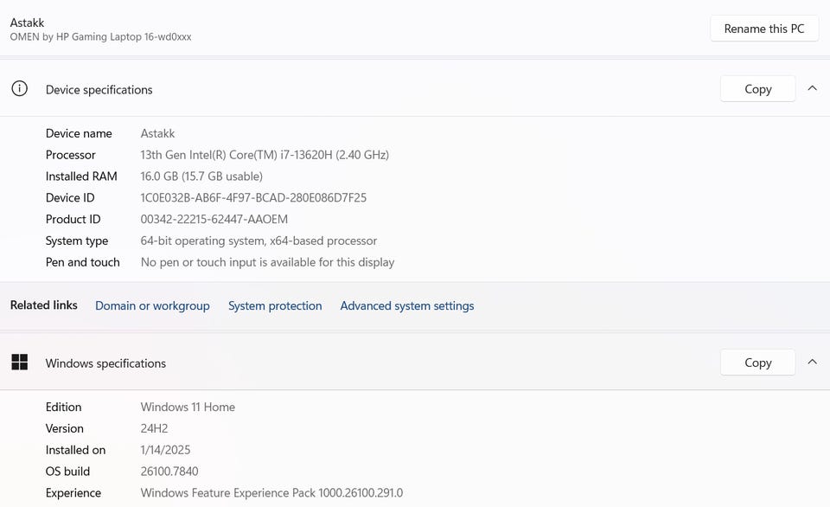
Task: Click the OS build number
Action: pyautogui.click(x=169, y=472)
